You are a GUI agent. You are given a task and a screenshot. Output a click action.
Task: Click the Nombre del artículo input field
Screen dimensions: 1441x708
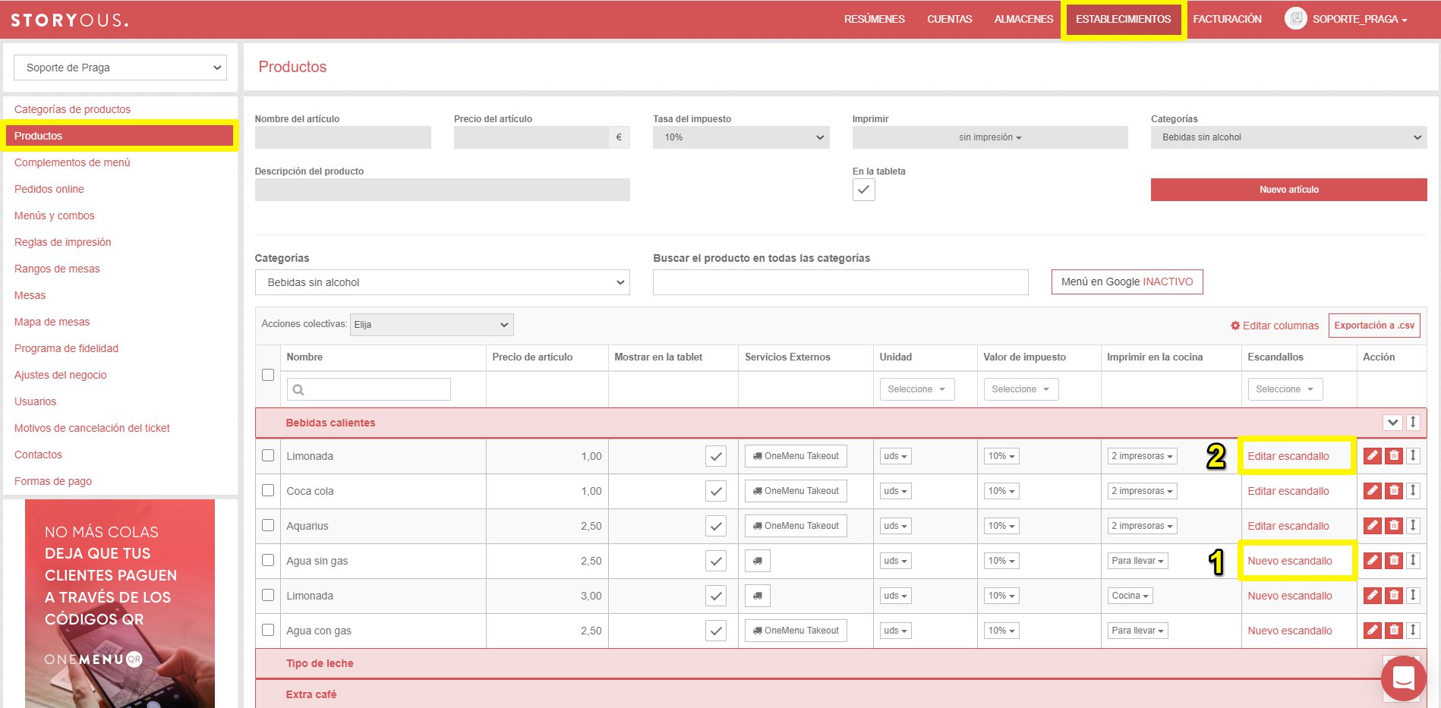(342, 137)
